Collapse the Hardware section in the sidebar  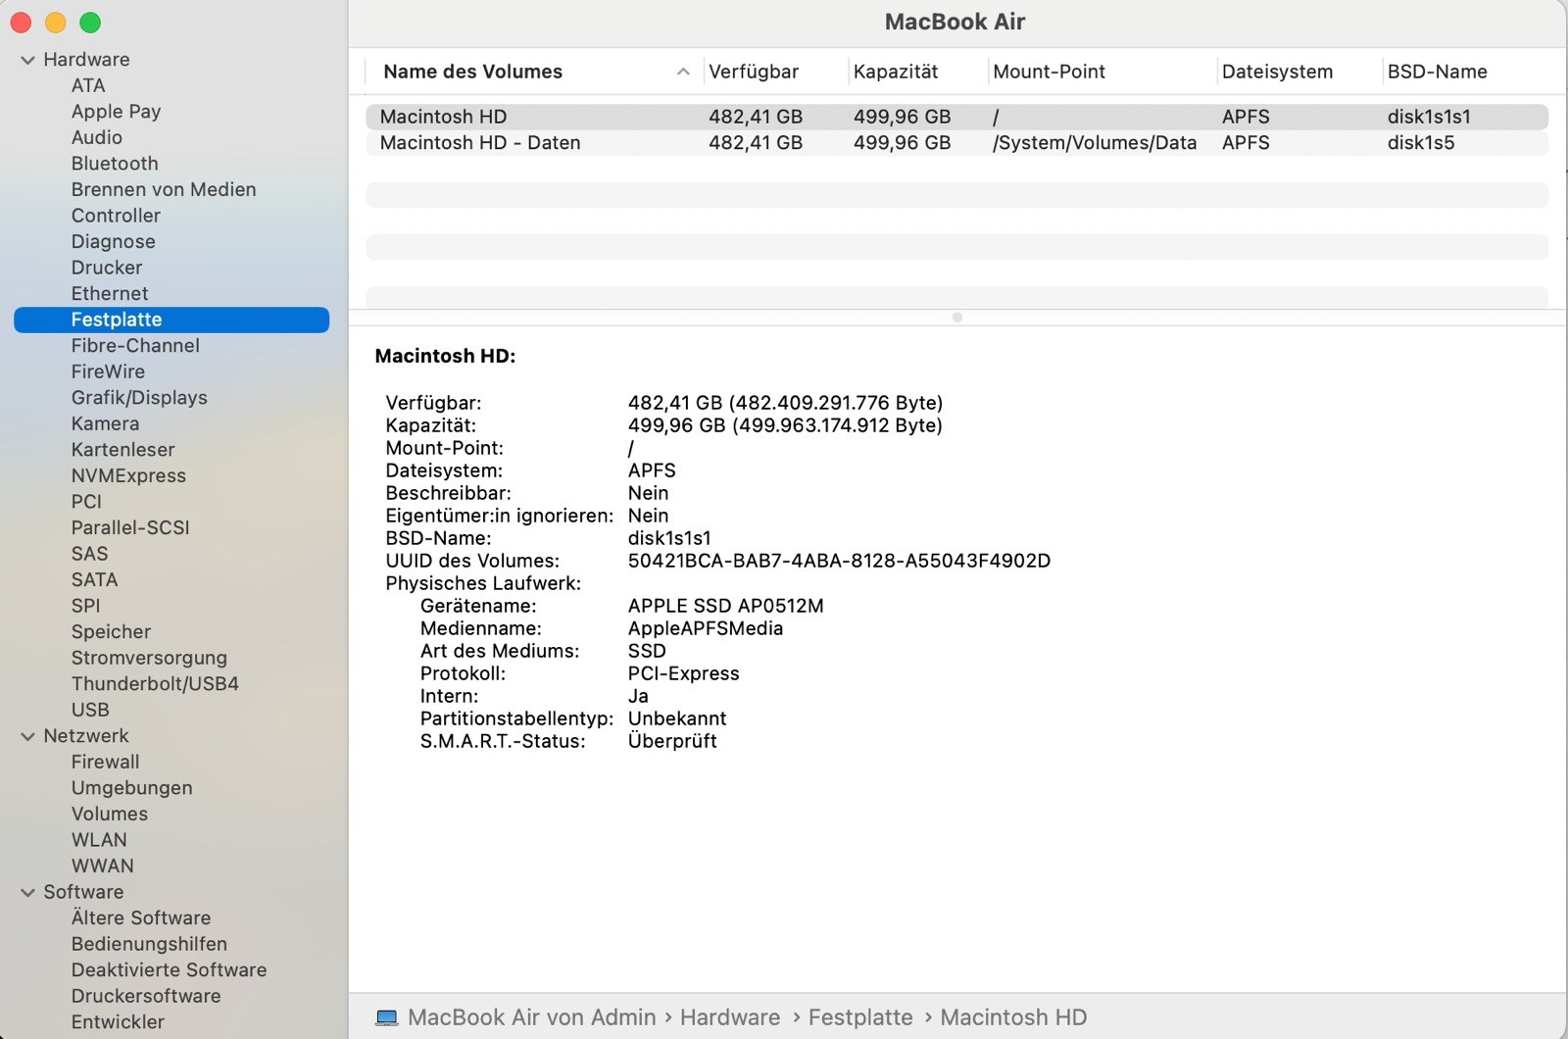(27, 60)
